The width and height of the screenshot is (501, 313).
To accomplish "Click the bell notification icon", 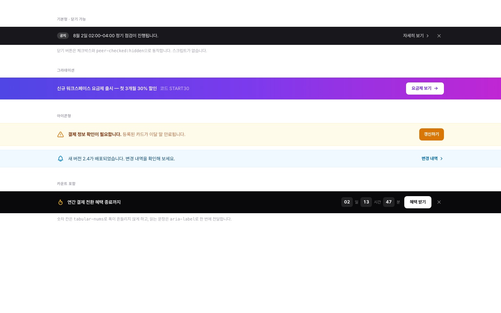I will click(x=61, y=159).
